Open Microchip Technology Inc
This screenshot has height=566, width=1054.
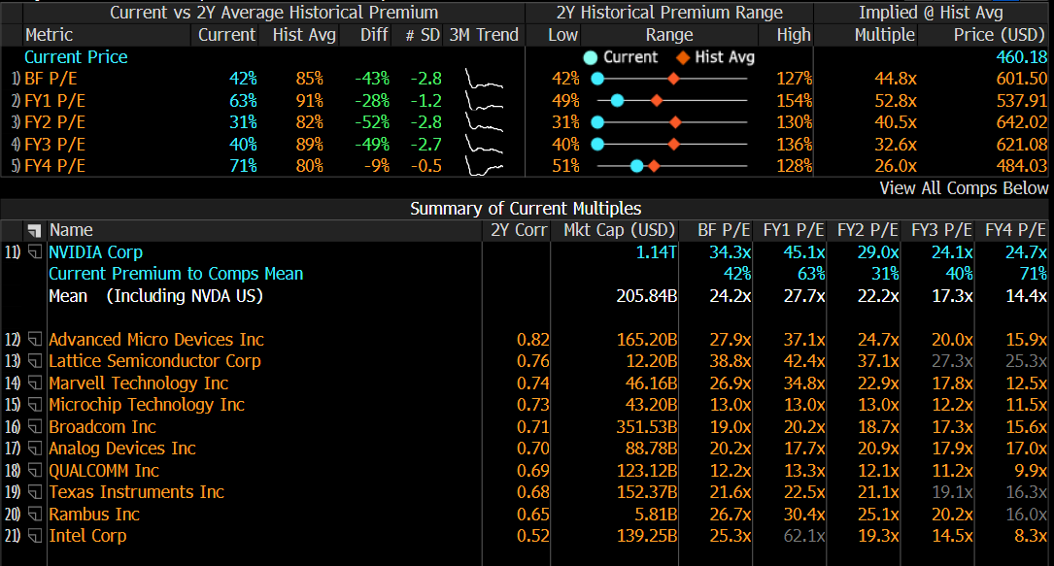(147, 405)
